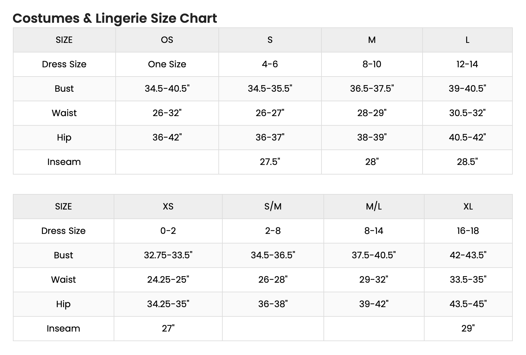The width and height of the screenshot is (526, 355).
Task: Select the 34.5-40.5" bust measurement cell
Action: click(167, 89)
